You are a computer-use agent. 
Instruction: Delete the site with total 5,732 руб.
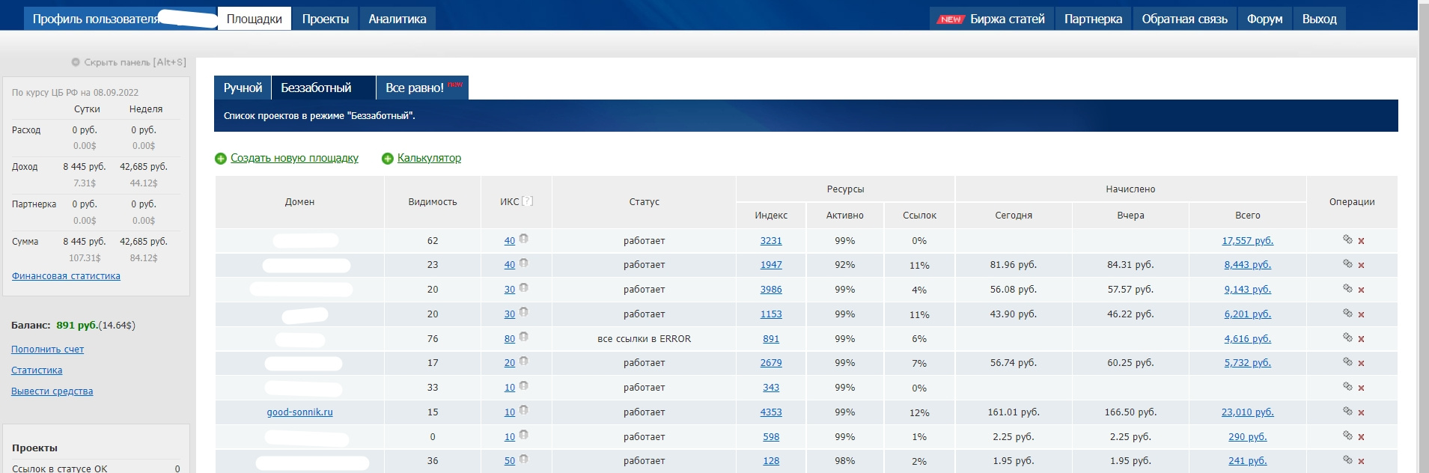(x=1361, y=363)
